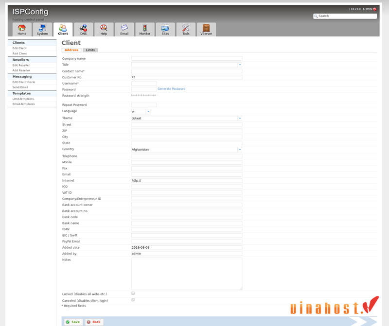Focus the City field

click(187, 137)
